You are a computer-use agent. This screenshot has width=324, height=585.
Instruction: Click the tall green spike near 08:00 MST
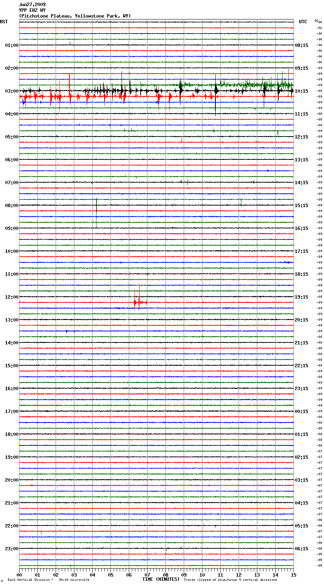96,213
